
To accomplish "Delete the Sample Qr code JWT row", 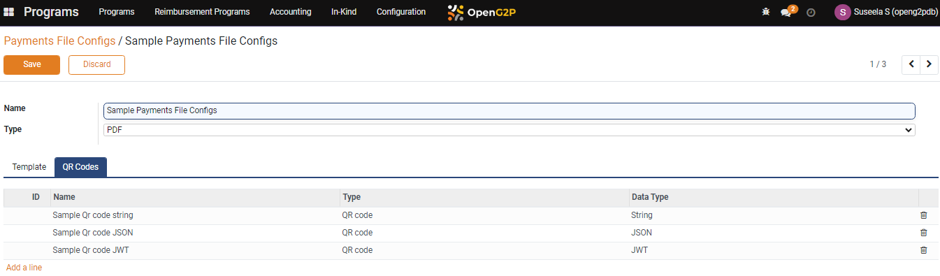I will (923, 250).
